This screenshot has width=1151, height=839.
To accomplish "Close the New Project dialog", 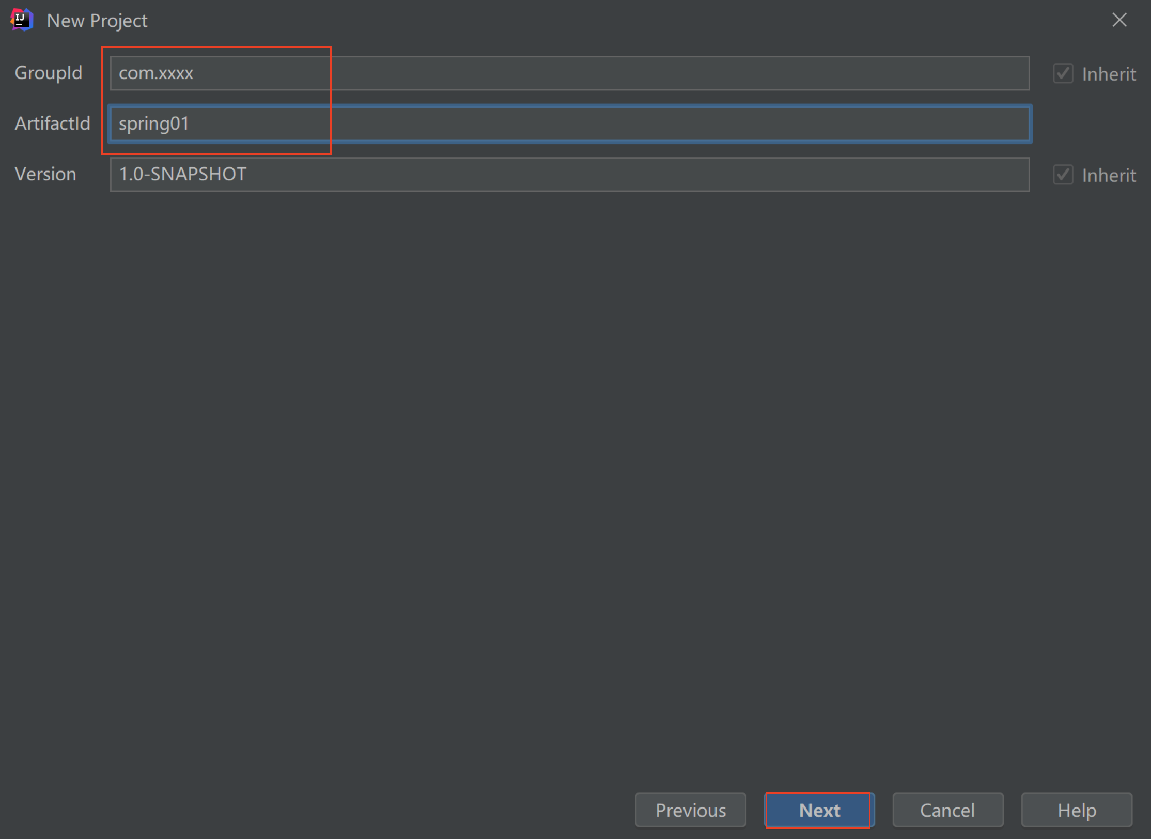I will [x=1119, y=20].
